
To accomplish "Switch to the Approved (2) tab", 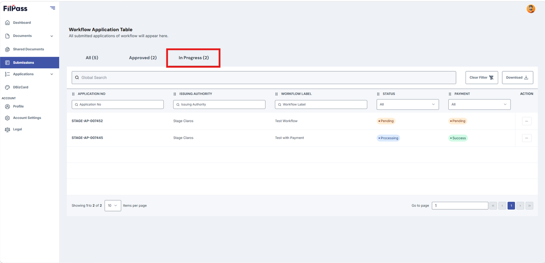I will 143,58.
